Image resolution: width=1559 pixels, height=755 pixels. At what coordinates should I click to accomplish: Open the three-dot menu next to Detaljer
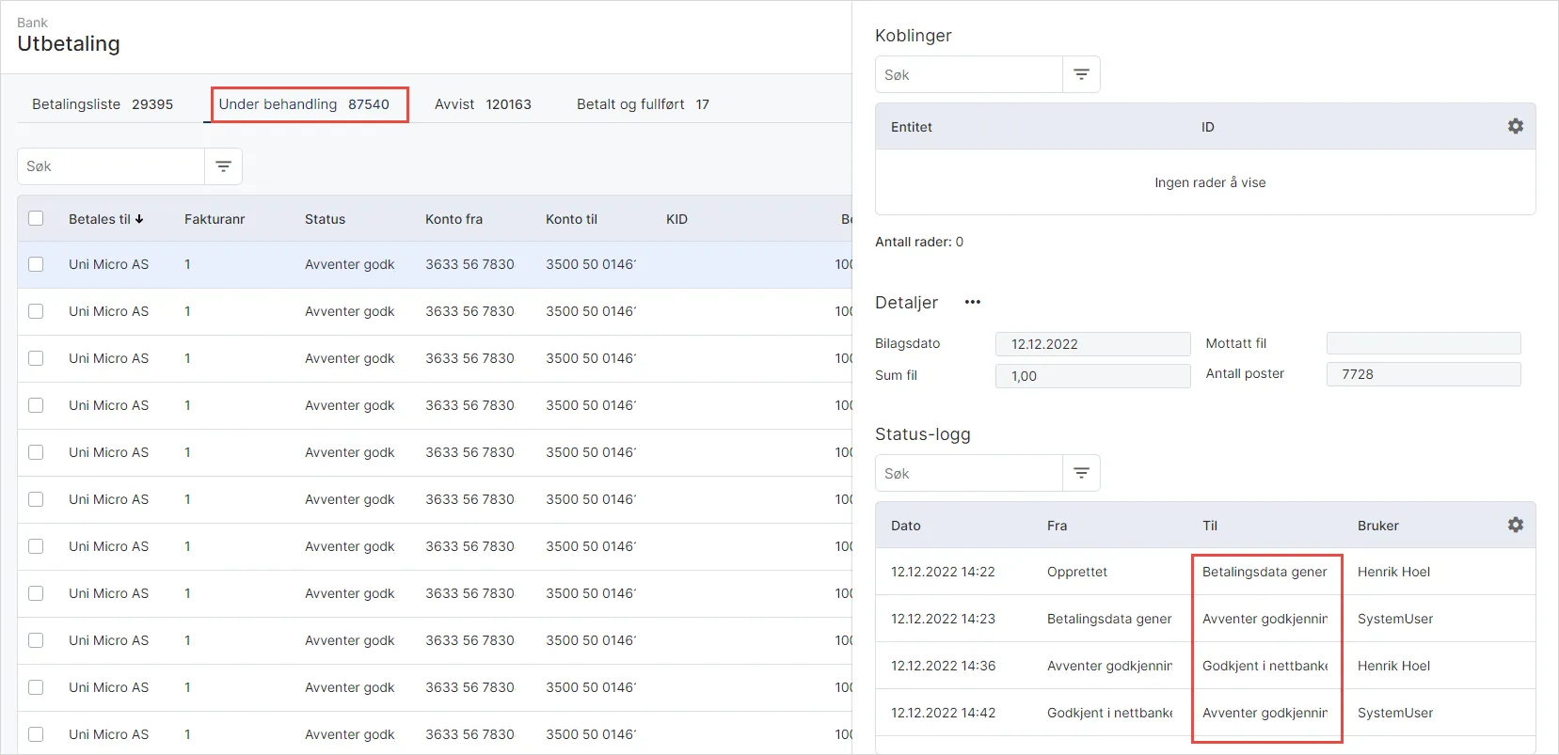point(973,302)
